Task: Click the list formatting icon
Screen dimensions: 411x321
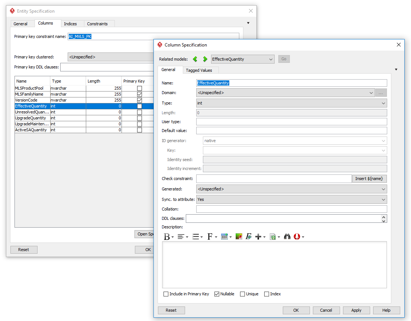Action: (x=196, y=237)
